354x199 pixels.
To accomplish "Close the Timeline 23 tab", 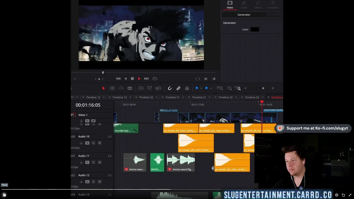I will [242, 97].
